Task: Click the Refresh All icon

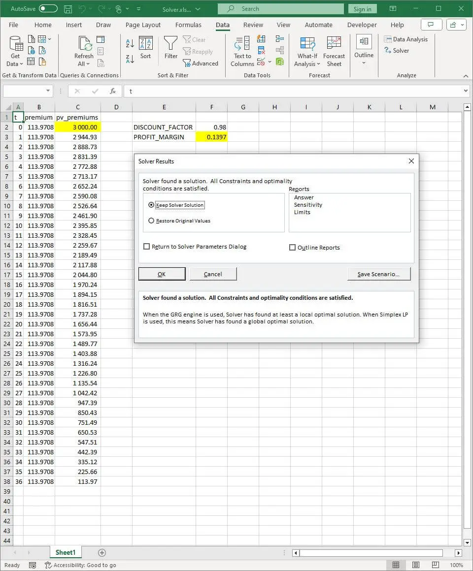Action: (x=84, y=44)
